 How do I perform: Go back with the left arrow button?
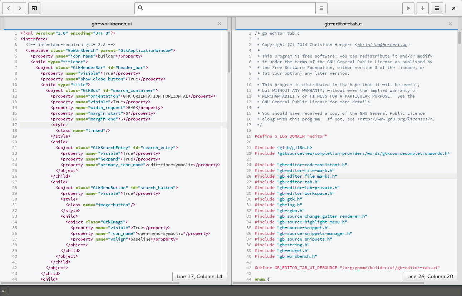[8, 8]
